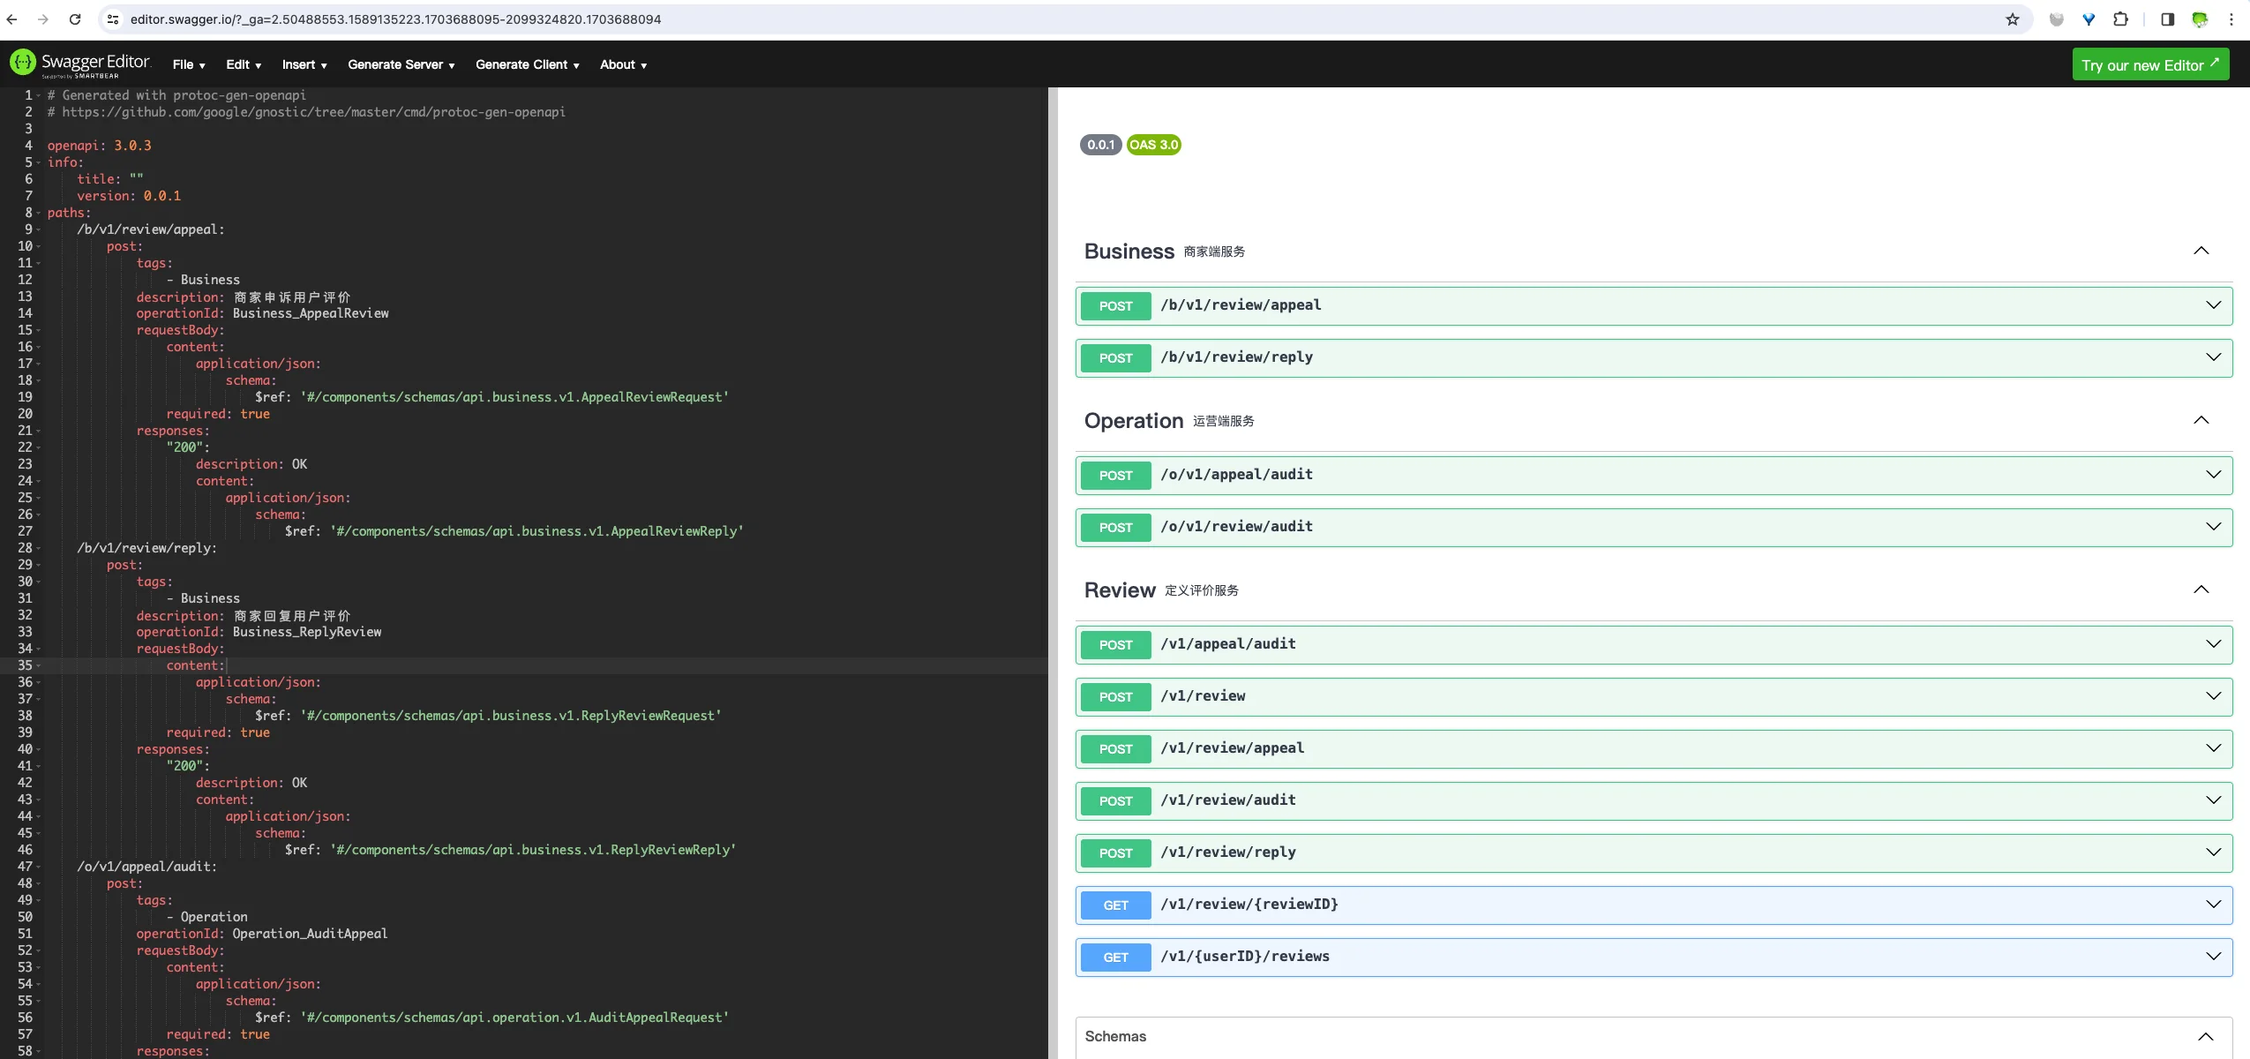Click Try our new Editor button
The width and height of the screenshot is (2250, 1059).
[x=2149, y=65]
